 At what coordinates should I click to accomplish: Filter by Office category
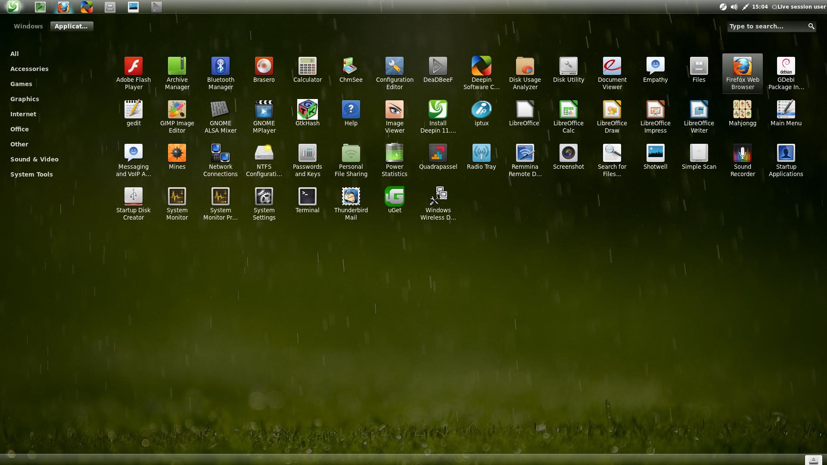[x=19, y=129]
